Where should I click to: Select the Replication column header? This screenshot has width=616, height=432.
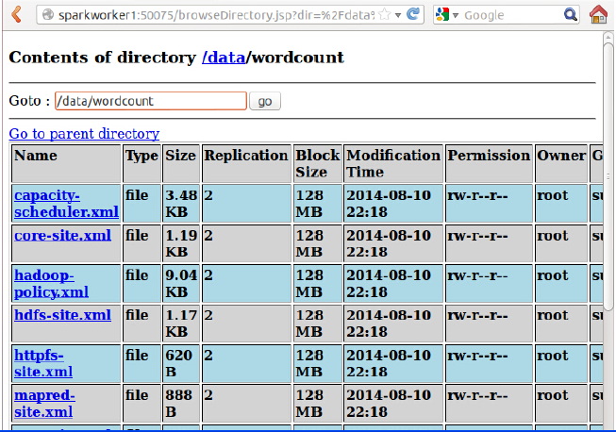pyautogui.click(x=246, y=163)
